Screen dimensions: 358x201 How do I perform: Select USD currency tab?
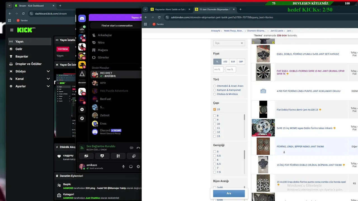click(x=225, y=61)
